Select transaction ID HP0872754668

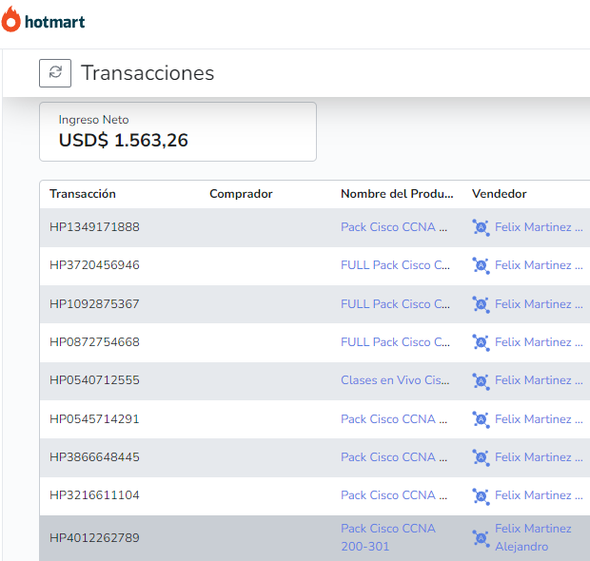click(94, 342)
